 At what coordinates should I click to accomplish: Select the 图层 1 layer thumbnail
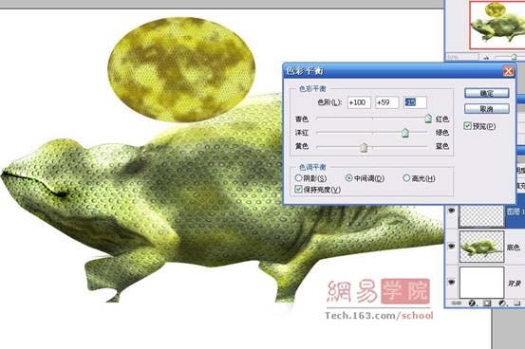(x=482, y=216)
